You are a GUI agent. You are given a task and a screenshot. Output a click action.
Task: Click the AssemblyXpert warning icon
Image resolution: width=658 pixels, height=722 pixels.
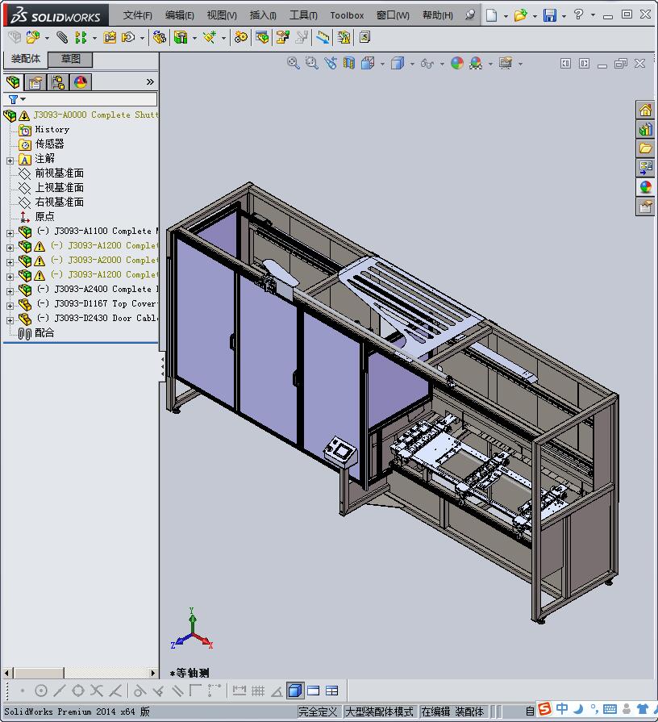(344, 37)
